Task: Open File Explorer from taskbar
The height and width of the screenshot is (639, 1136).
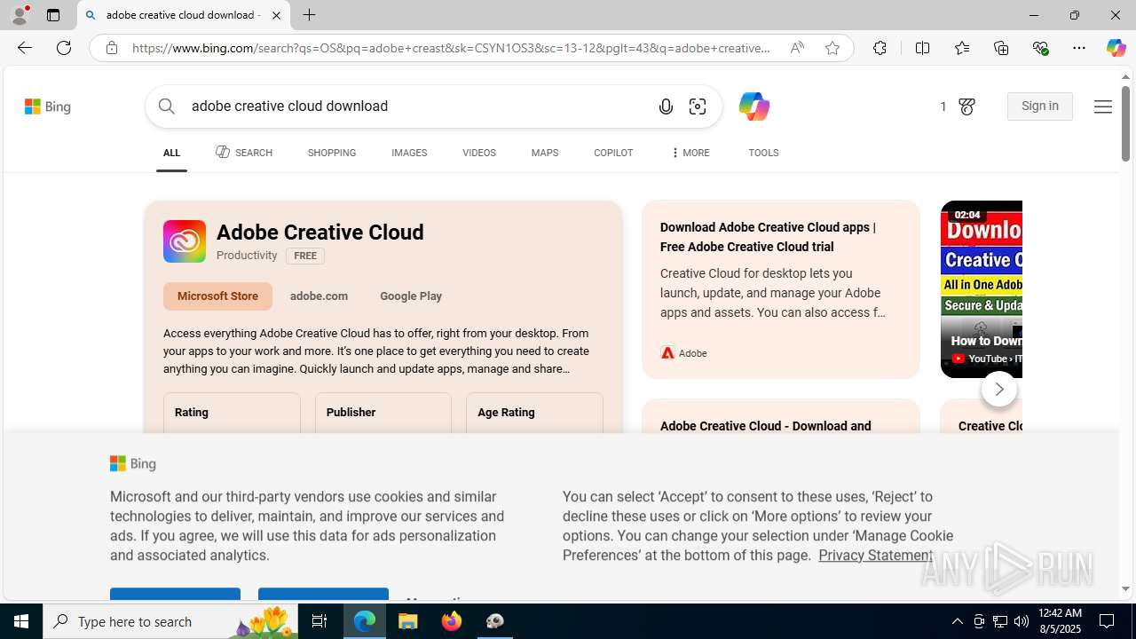Action: click(x=408, y=621)
